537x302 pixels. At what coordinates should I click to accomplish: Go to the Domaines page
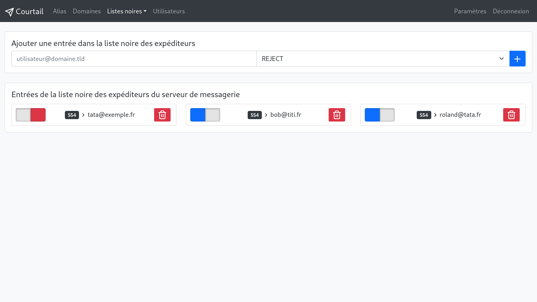87,11
